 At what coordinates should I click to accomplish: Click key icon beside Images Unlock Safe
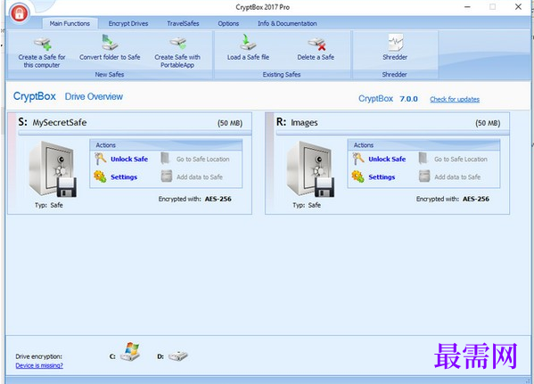click(358, 159)
